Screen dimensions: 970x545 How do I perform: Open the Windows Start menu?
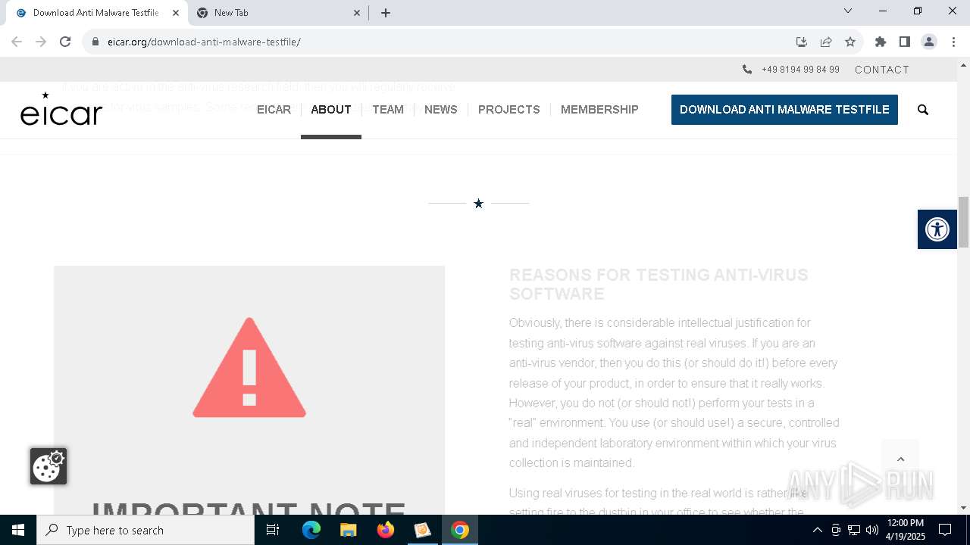pyautogui.click(x=18, y=530)
